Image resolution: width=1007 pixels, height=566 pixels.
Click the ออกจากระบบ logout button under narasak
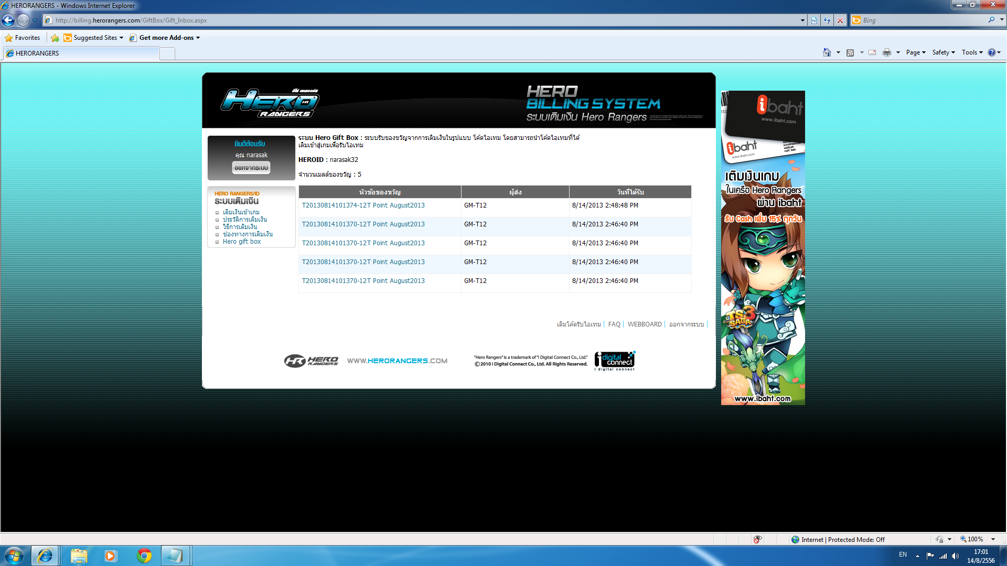251,168
